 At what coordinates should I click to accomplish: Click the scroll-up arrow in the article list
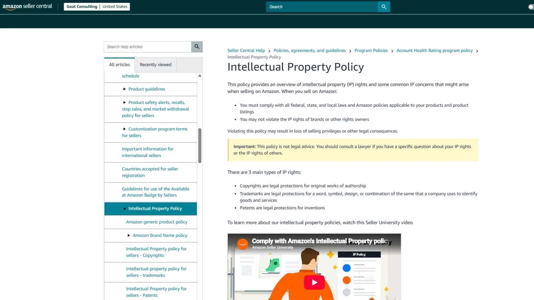200,76
